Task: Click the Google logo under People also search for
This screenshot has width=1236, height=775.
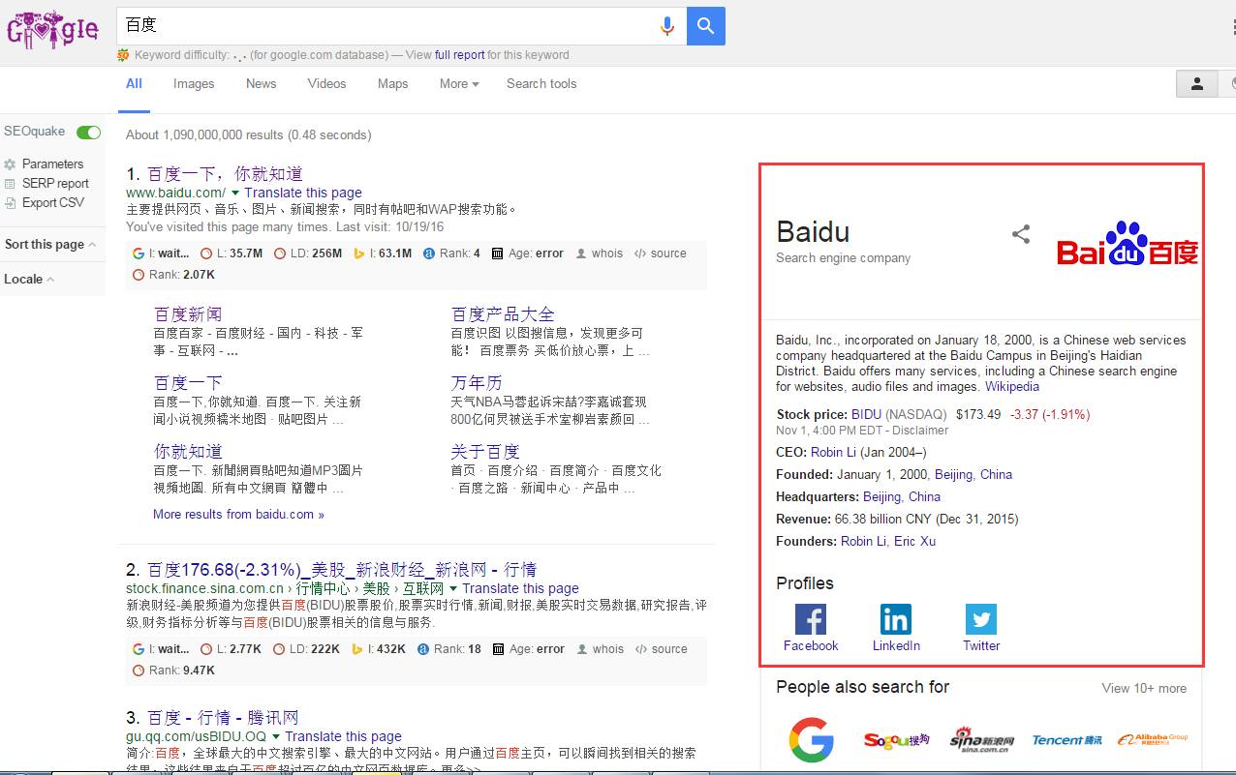Action: click(x=812, y=740)
